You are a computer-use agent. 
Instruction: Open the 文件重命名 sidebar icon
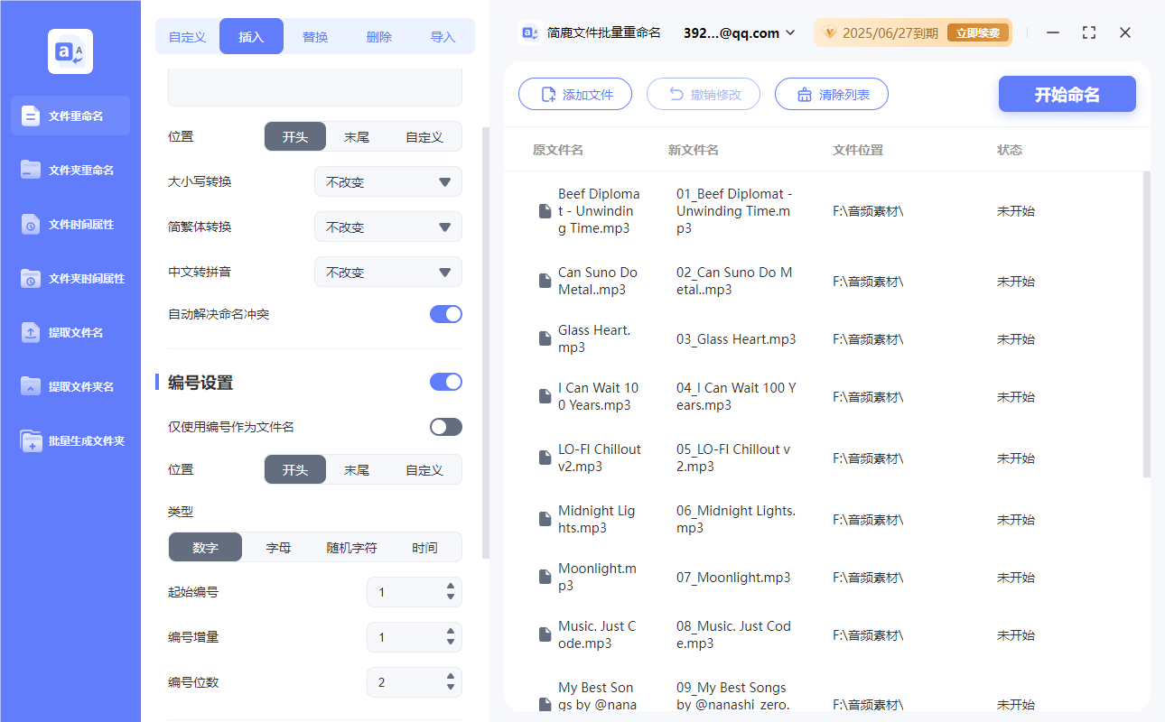pos(32,116)
